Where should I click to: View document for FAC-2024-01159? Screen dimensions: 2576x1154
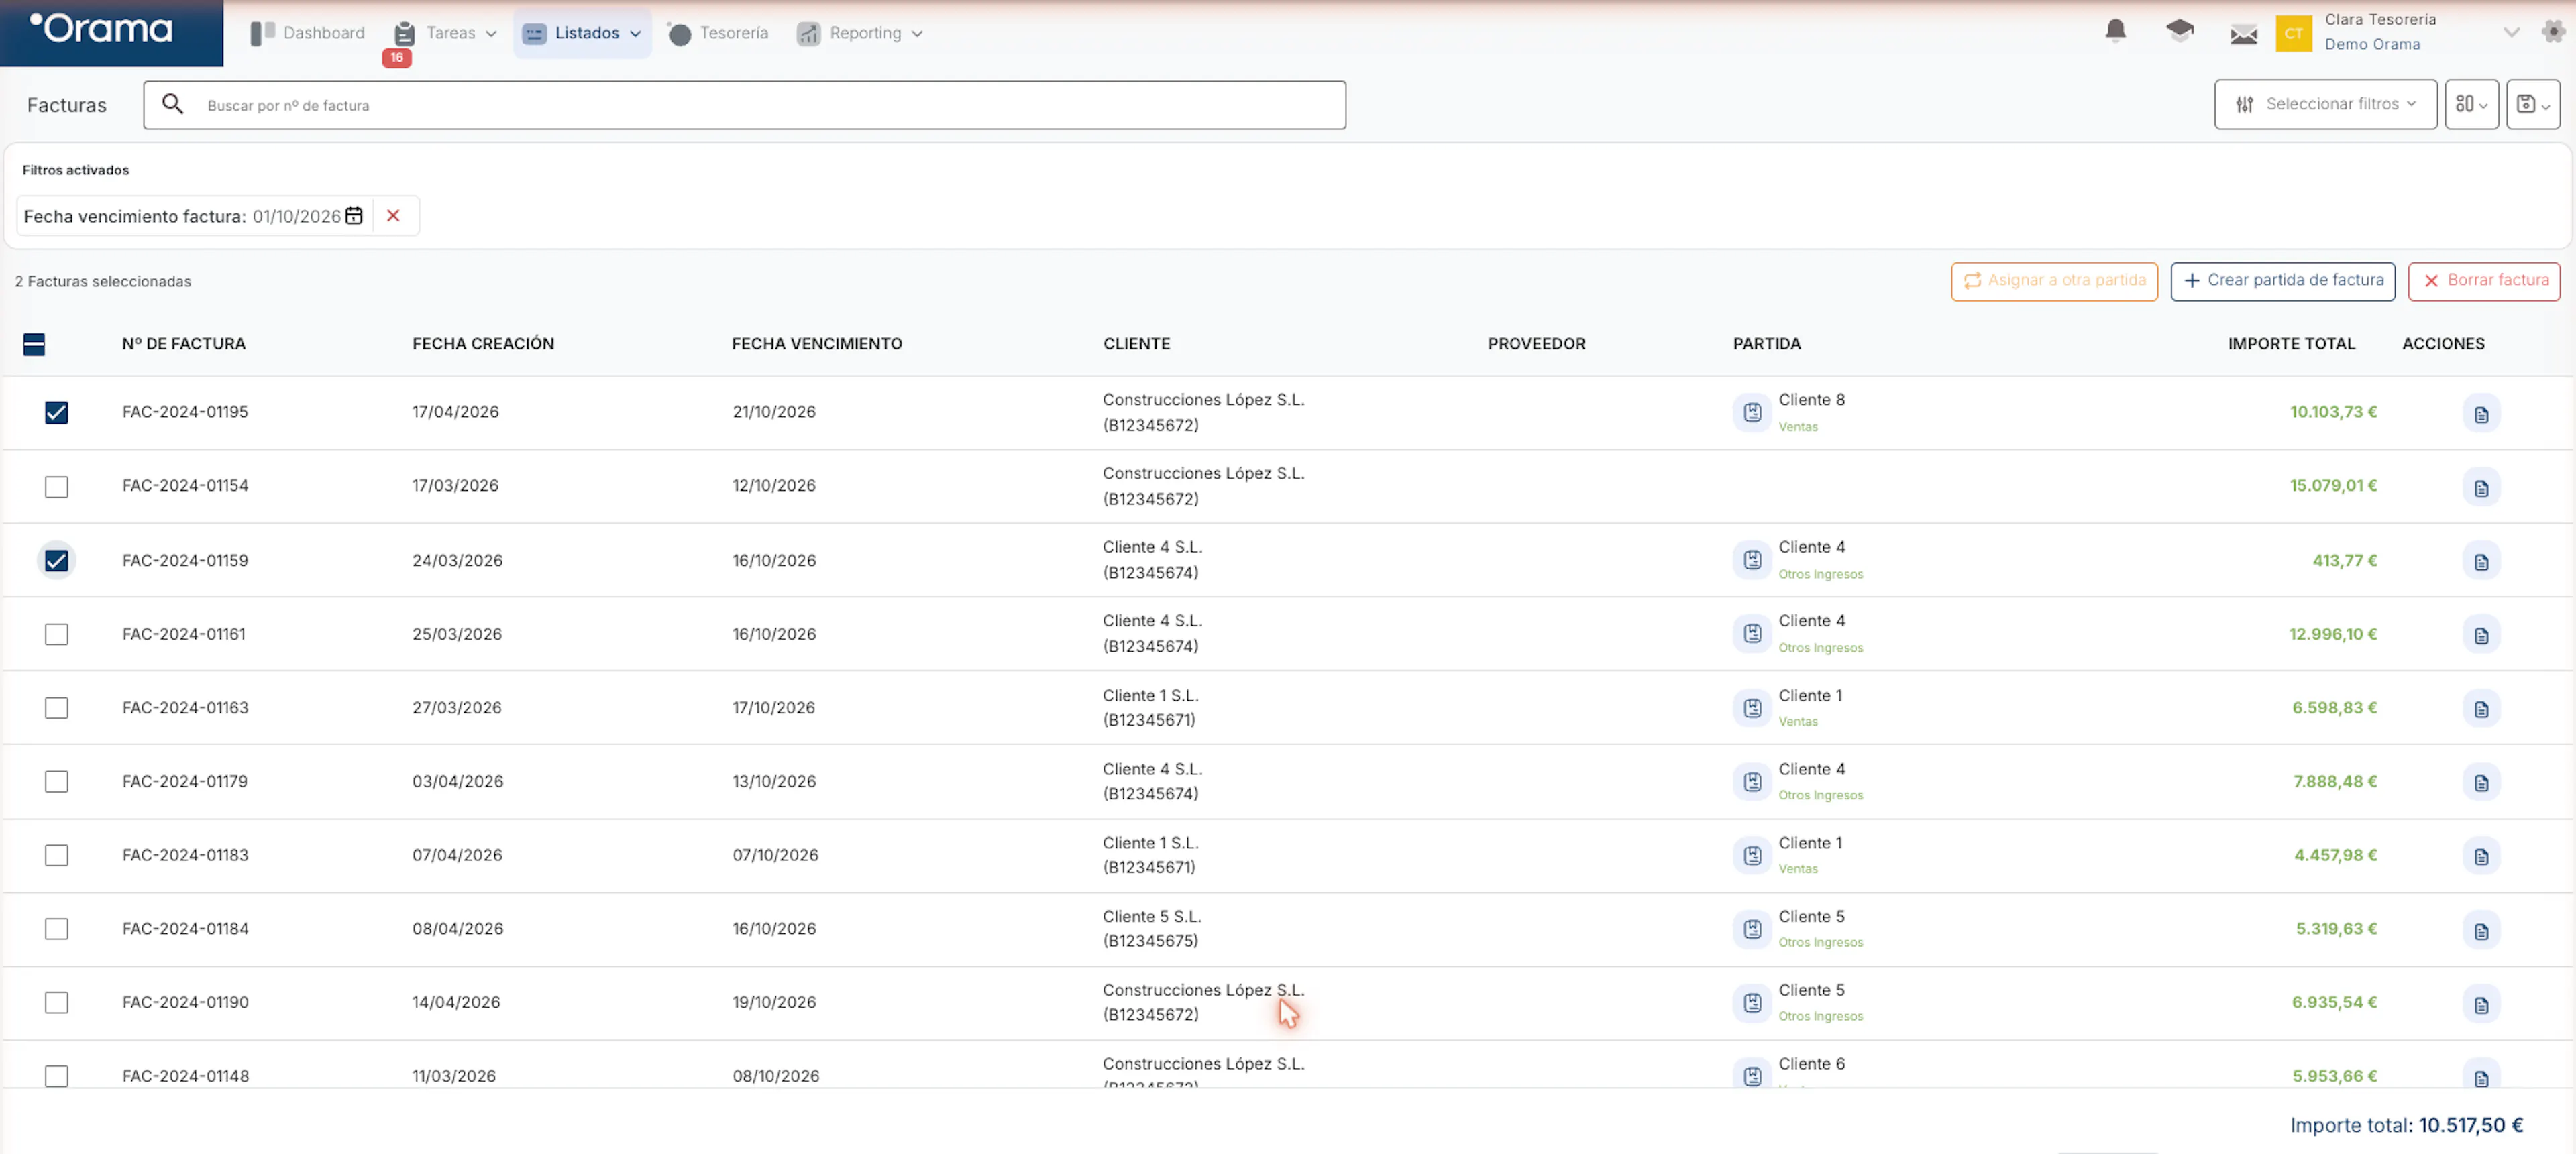tap(2481, 561)
